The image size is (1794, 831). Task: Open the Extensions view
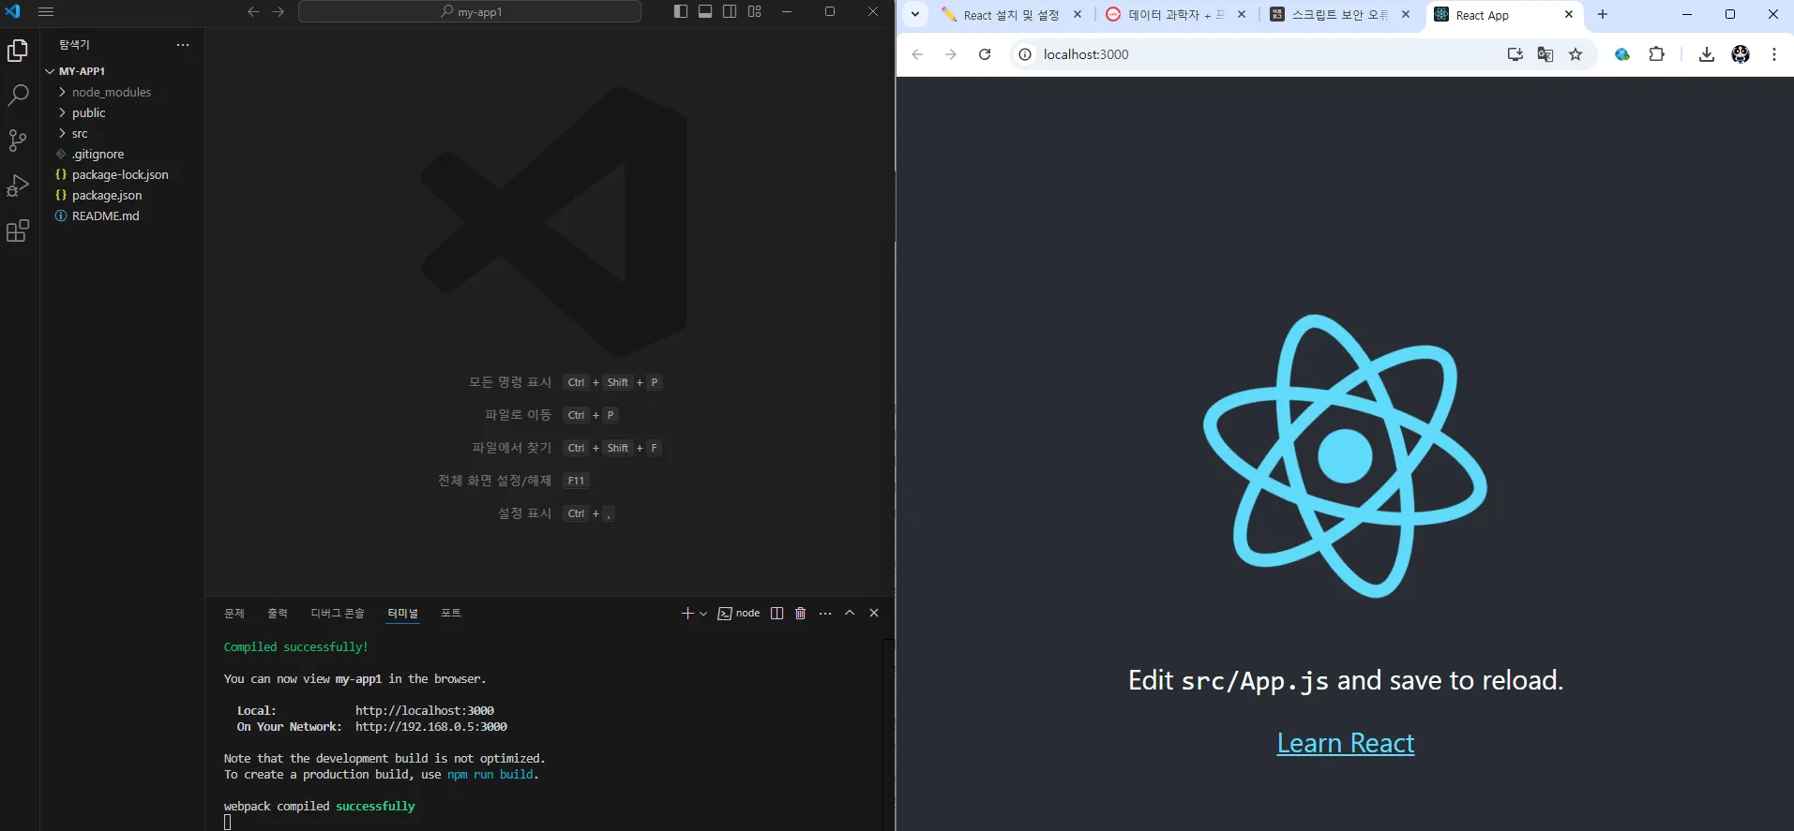pos(18,230)
